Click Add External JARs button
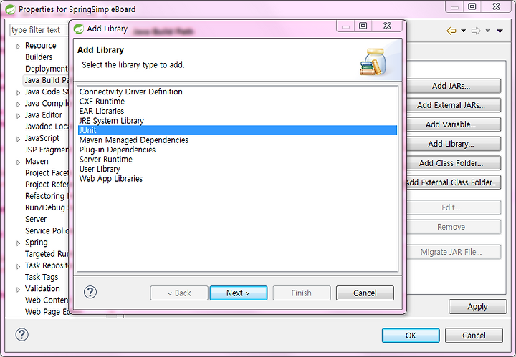The width and height of the screenshot is (516, 357). pos(451,105)
